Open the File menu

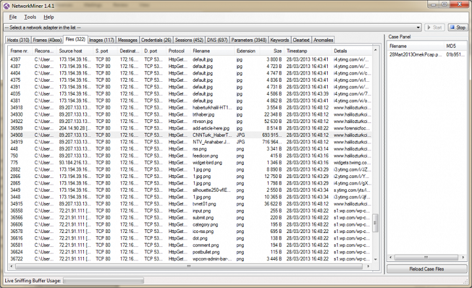pyautogui.click(x=13, y=17)
